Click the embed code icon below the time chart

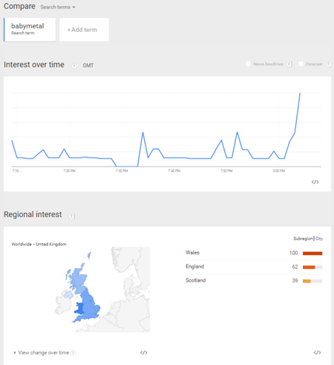tap(315, 182)
